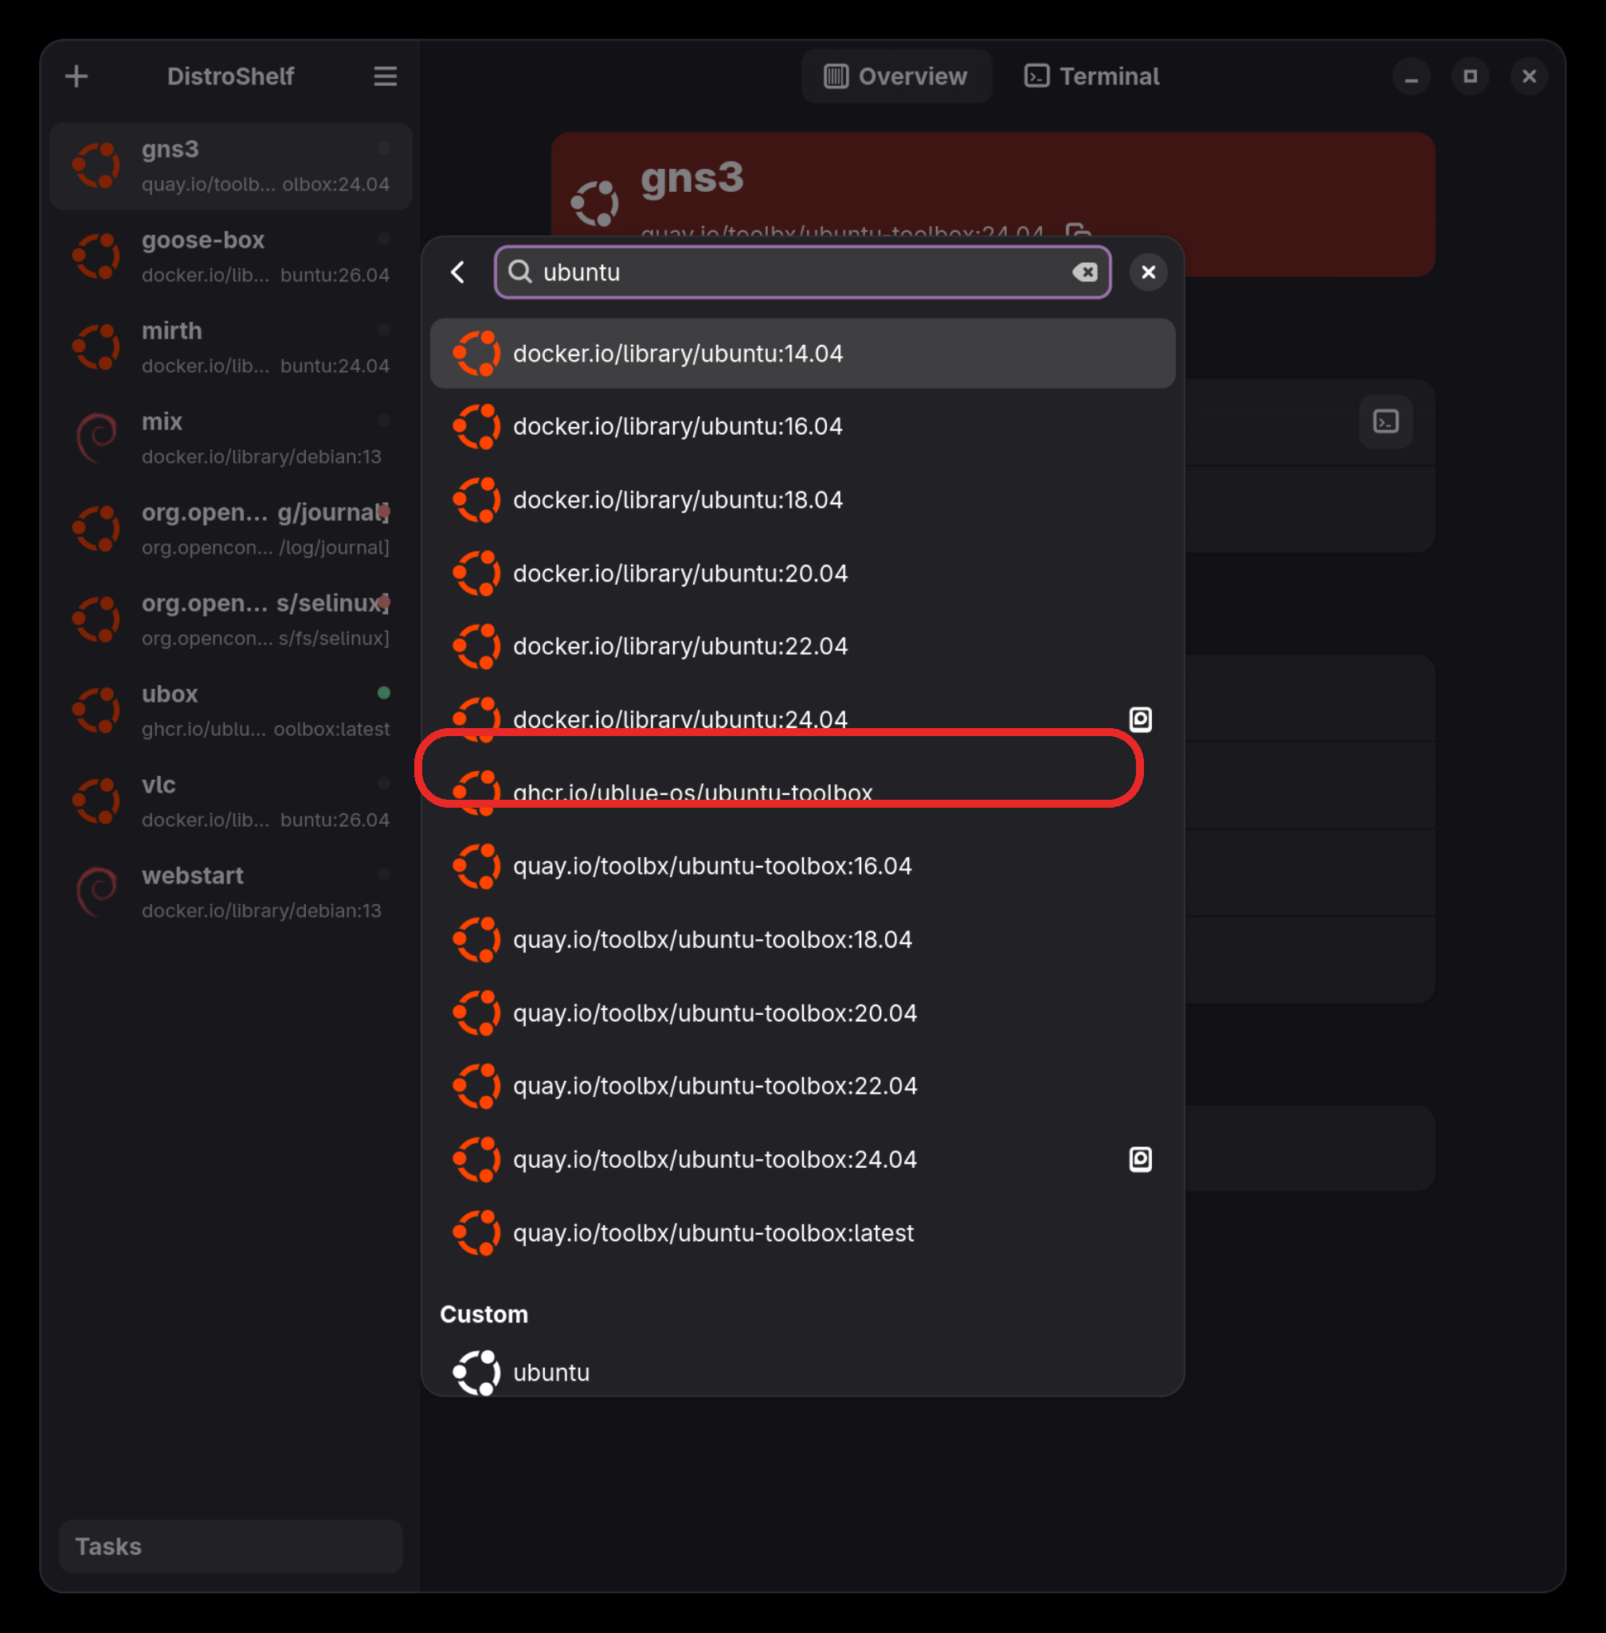
Task: Select quay.io/toolbx/ubuntu-toolbox:20.04 image
Action: click(x=802, y=1013)
